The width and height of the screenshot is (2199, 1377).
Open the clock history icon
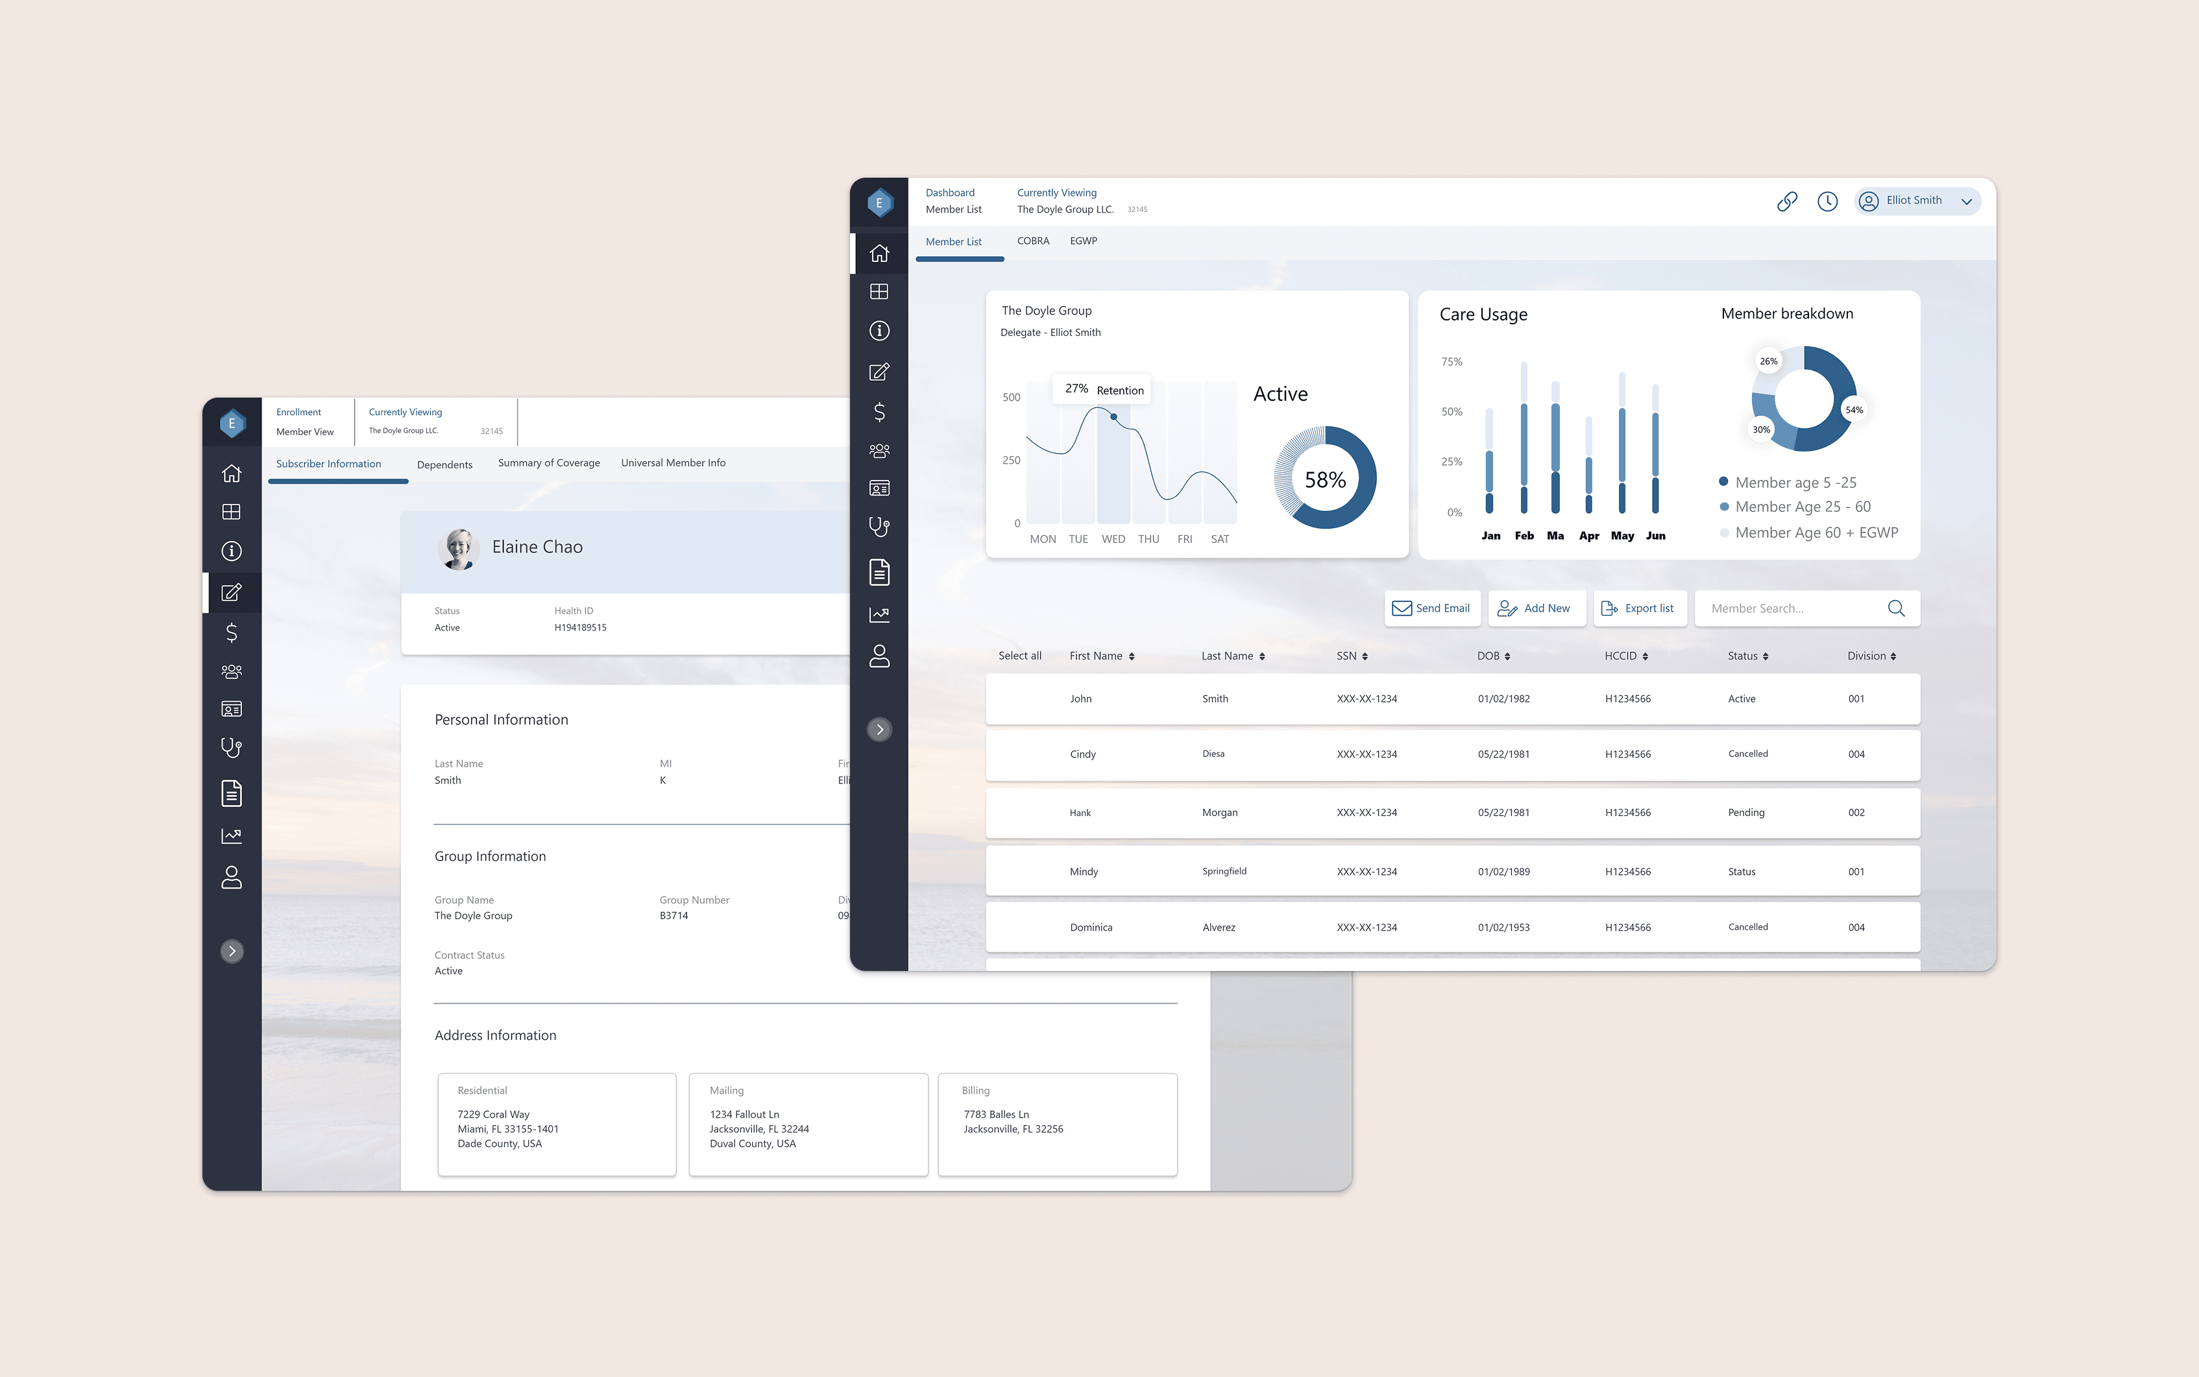pos(1827,201)
